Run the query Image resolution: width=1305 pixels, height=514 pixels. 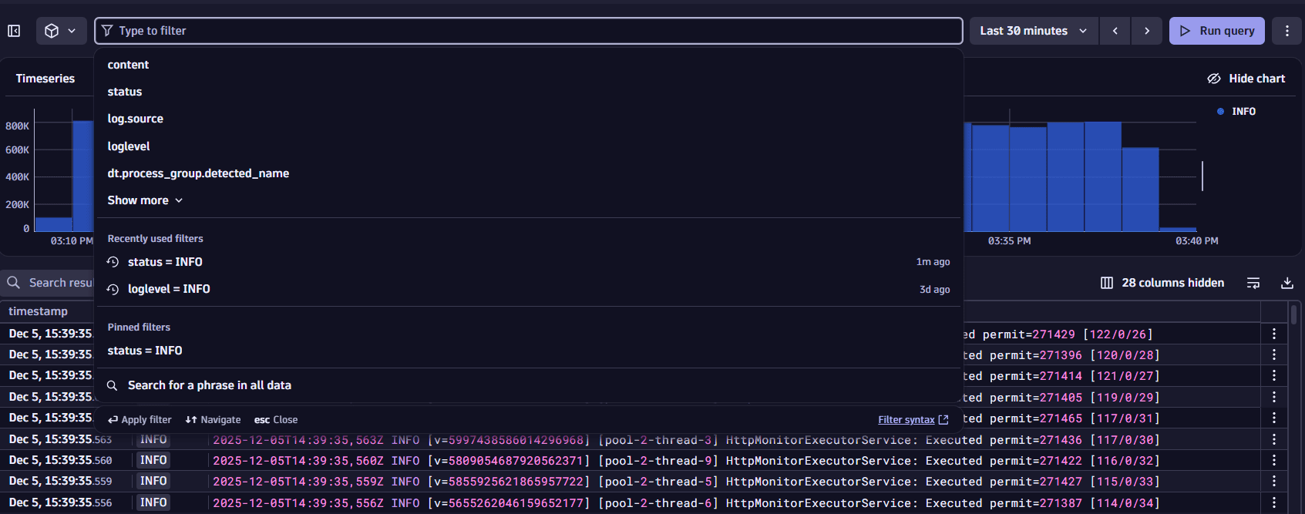click(1217, 31)
